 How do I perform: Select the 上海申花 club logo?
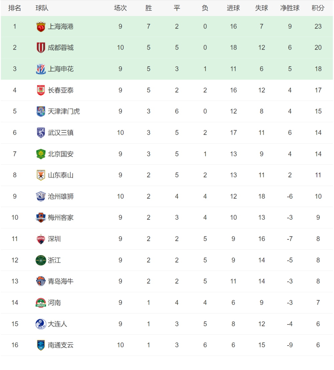coord(41,69)
